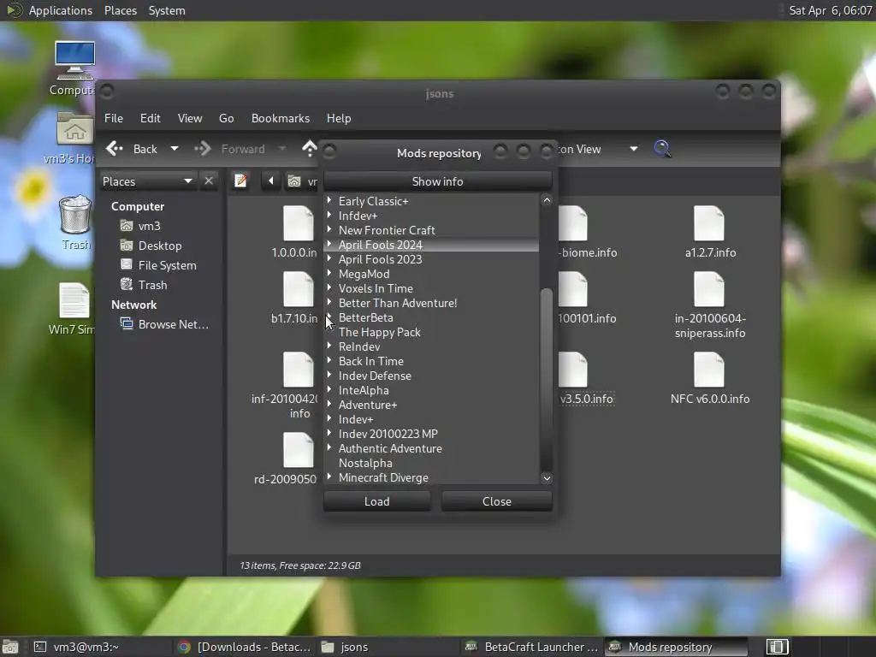Close the Places sidebar with X button
This screenshot has height=657, width=876.
coord(209,181)
